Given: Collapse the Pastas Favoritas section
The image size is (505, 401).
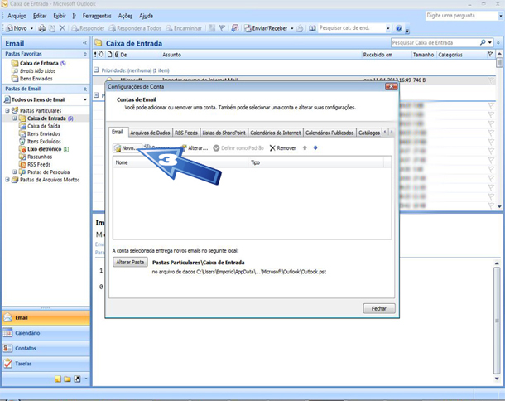Looking at the screenshot, I should pos(85,54).
